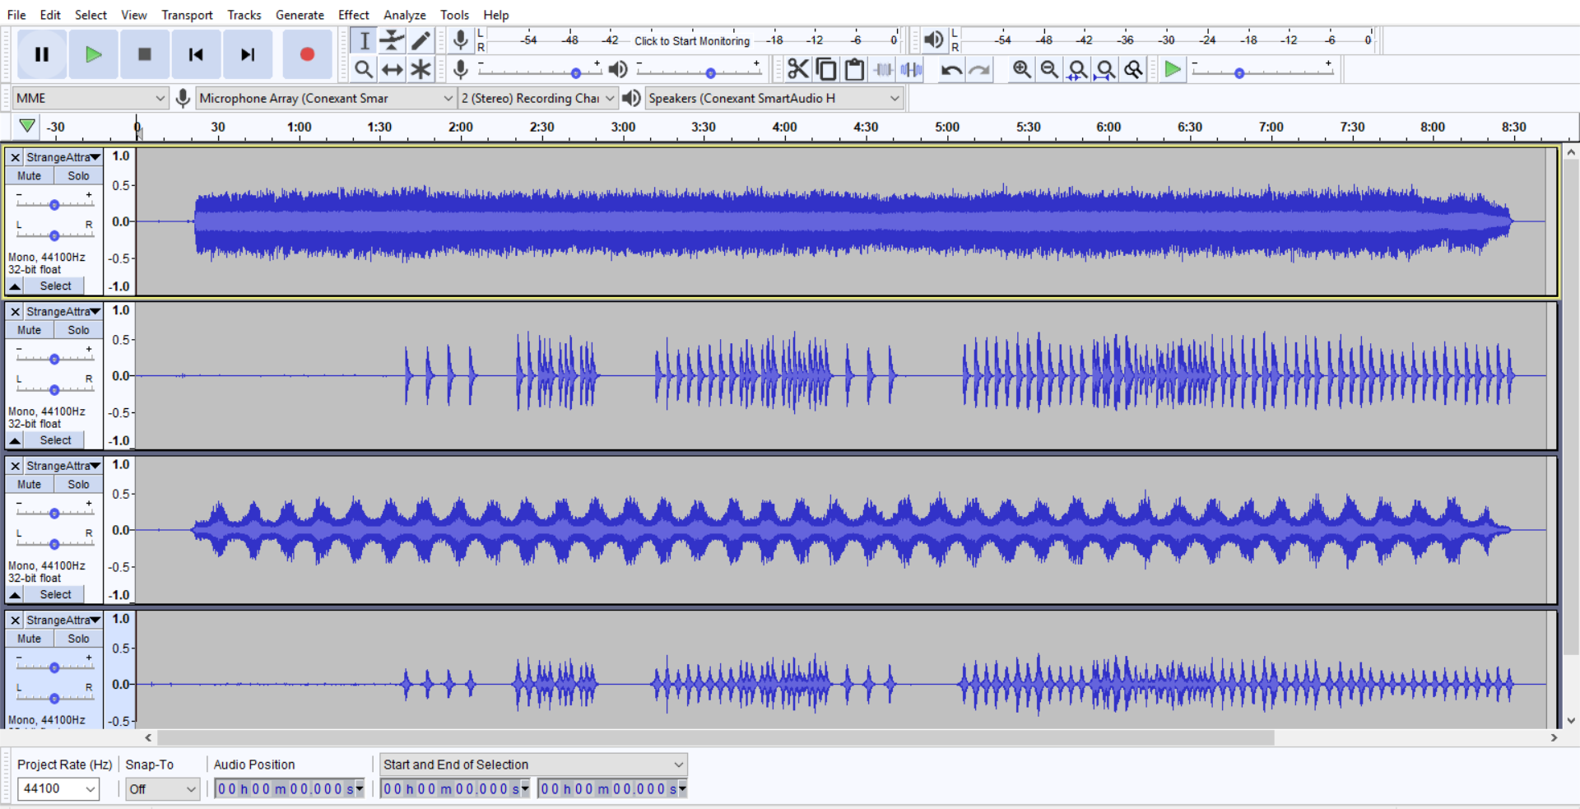
Task: Select the Selection (I-beam) tool
Action: click(364, 40)
